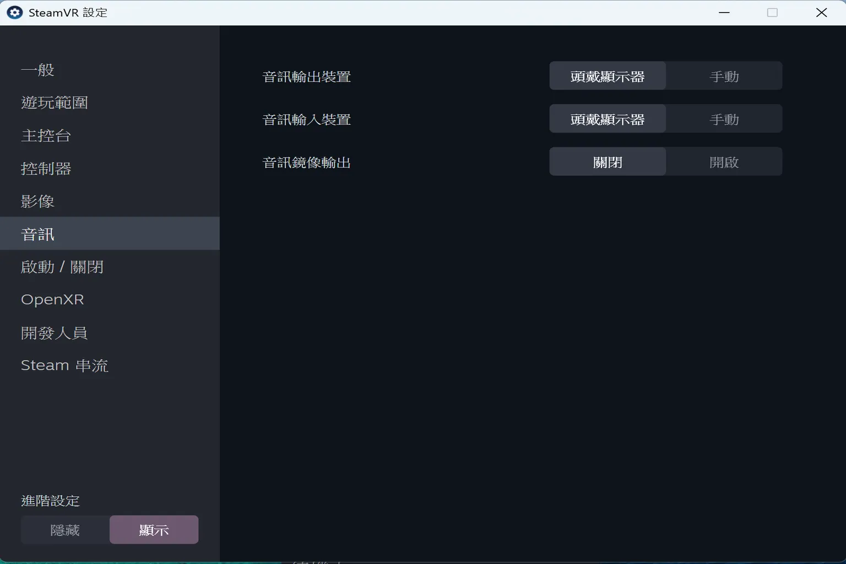Open the 主控台 settings page
846x564 pixels.
(46, 135)
